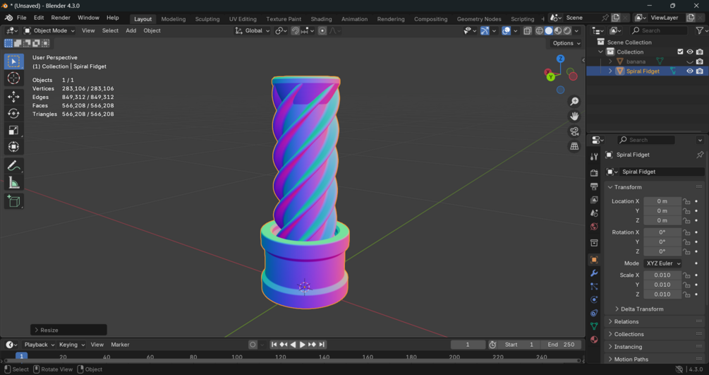Screen dimensions: 709x375
Task: Jump to the timeline end frame
Action: 322,345
